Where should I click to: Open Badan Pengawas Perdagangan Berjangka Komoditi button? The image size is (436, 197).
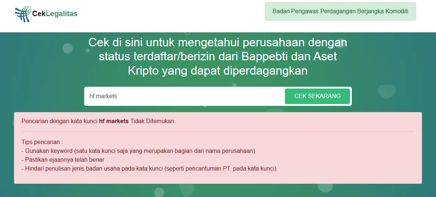click(x=340, y=11)
